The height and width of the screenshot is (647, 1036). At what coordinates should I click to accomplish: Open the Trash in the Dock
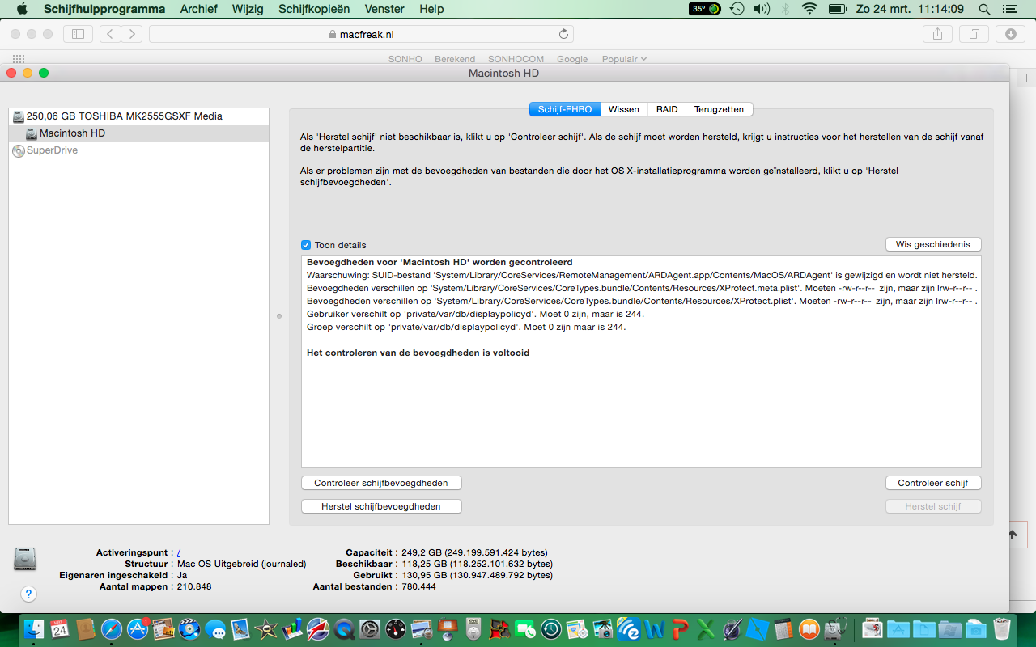tap(1002, 628)
